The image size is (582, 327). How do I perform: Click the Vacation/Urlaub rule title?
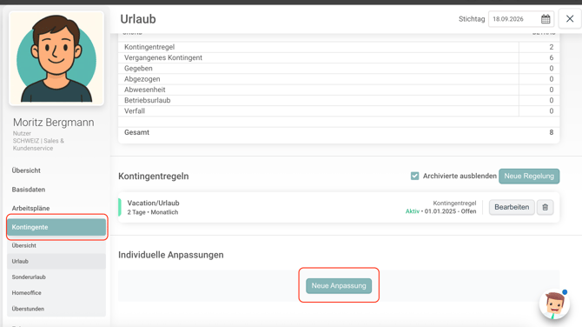click(153, 203)
